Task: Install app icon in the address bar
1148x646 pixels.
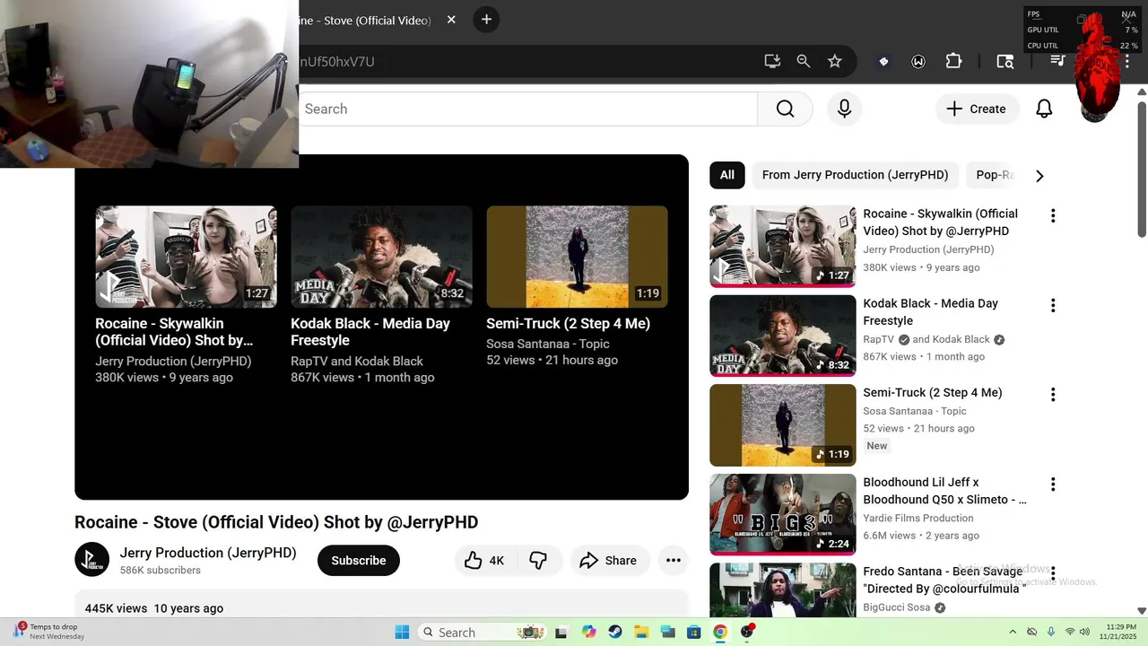Action: (x=772, y=61)
